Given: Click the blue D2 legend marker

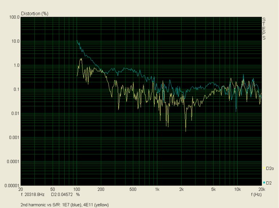Looking at the screenshot, I should [x=264, y=183].
